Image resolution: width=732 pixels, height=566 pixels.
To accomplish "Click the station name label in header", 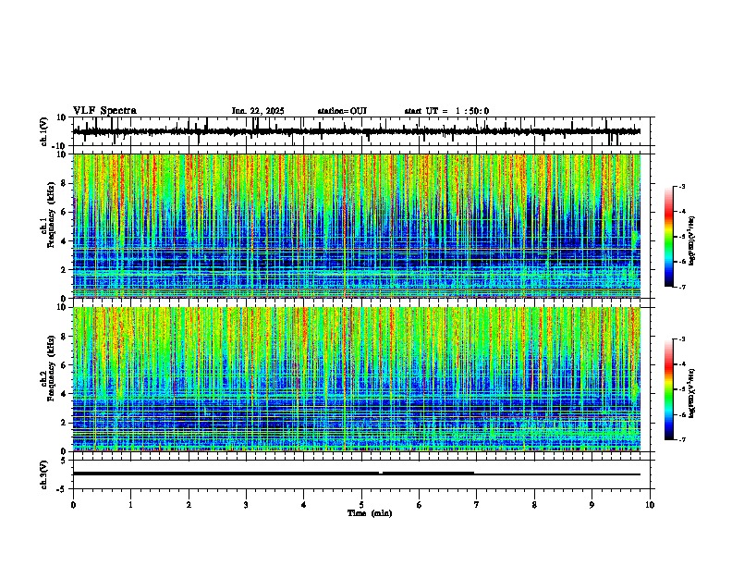I will 342,111.
